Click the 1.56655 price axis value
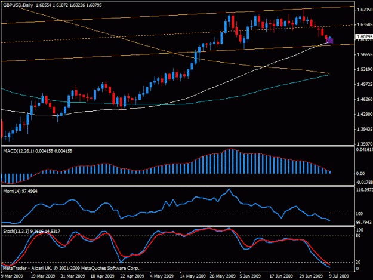The height and width of the screenshot is (280, 373). pyautogui.click(x=365, y=54)
